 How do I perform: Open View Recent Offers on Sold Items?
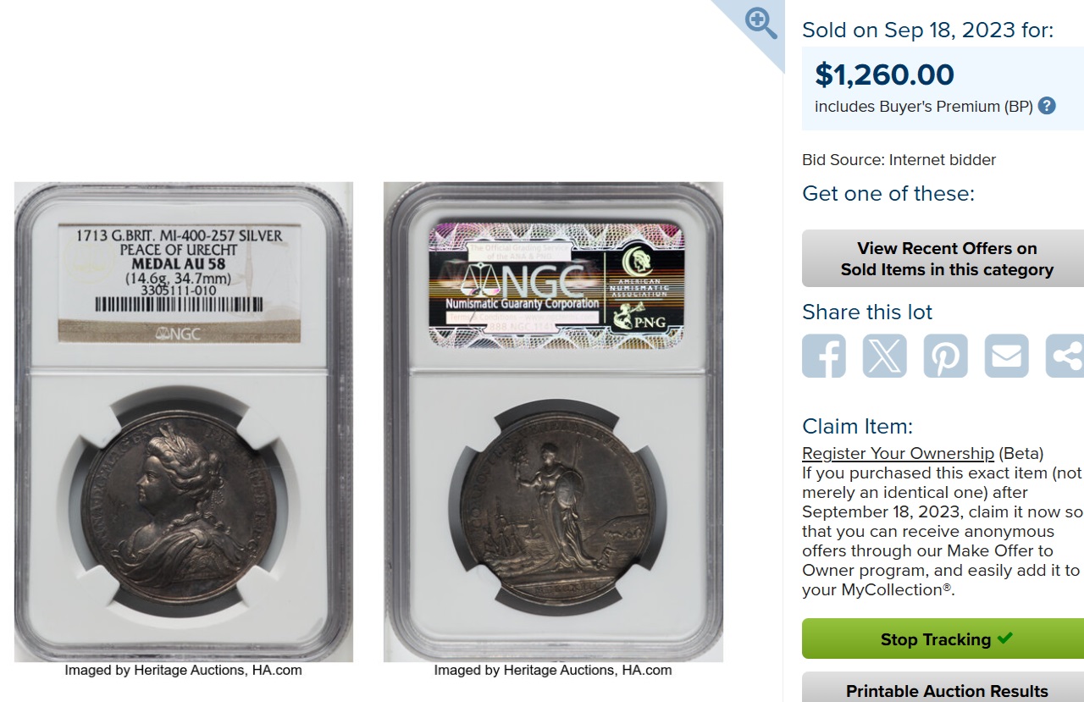click(x=947, y=258)
